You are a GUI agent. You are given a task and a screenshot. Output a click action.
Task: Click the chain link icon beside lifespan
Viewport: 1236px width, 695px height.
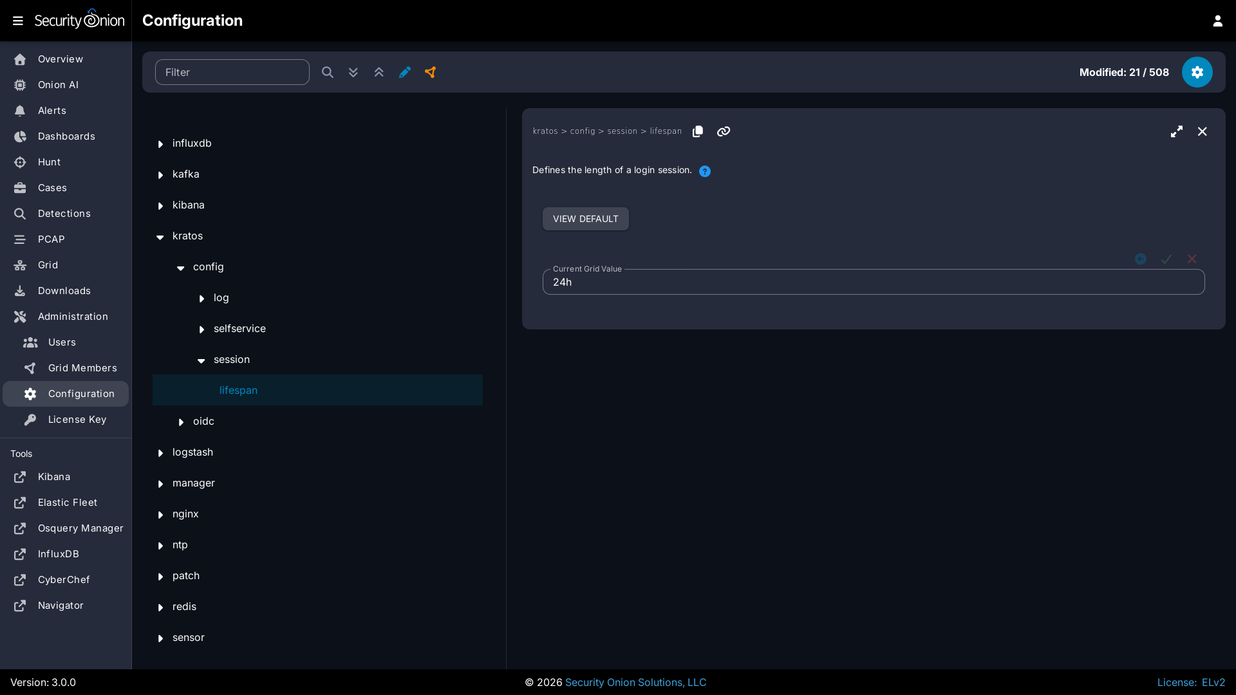coord(723,131)
